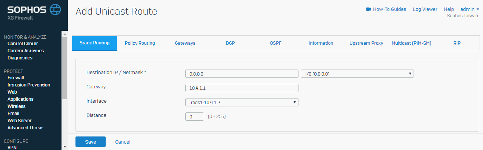Switch to the Policy Routing tab

140,43
